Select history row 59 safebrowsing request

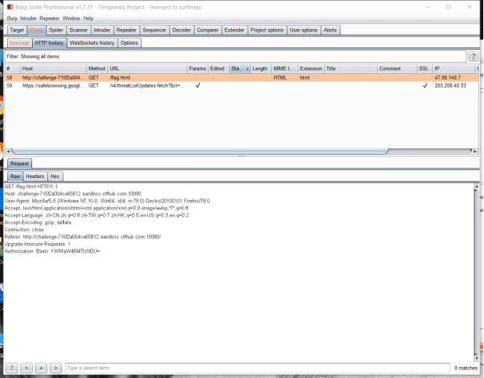click(x=241, y=85)
